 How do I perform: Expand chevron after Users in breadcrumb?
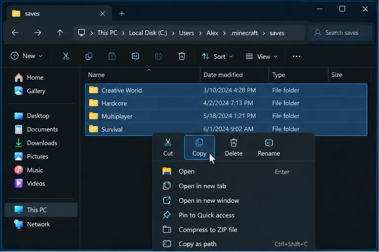(x=200, y=33)
